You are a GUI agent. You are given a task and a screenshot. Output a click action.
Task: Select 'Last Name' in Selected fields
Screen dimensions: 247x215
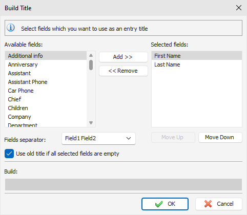[x=197, y=64]
